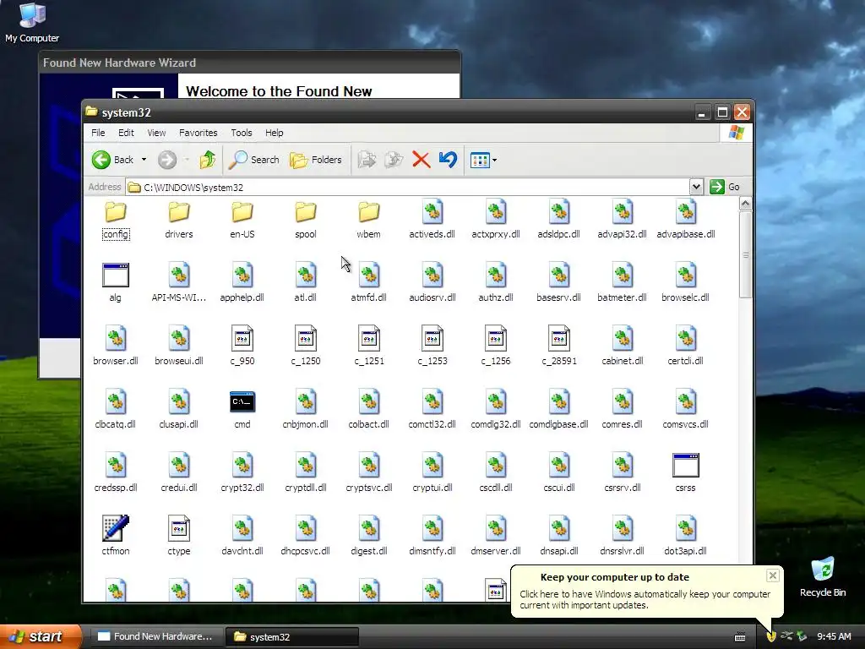Viewport: 865px width, 649px height.
Task: Toggle the Folders pane
Action: click(316, 160)
